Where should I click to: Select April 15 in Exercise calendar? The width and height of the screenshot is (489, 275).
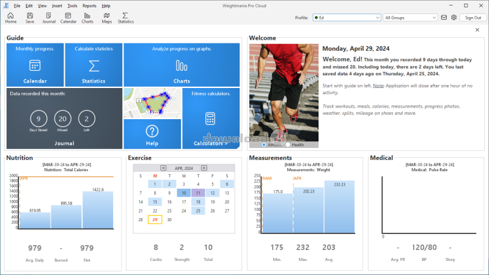[155, 202]
